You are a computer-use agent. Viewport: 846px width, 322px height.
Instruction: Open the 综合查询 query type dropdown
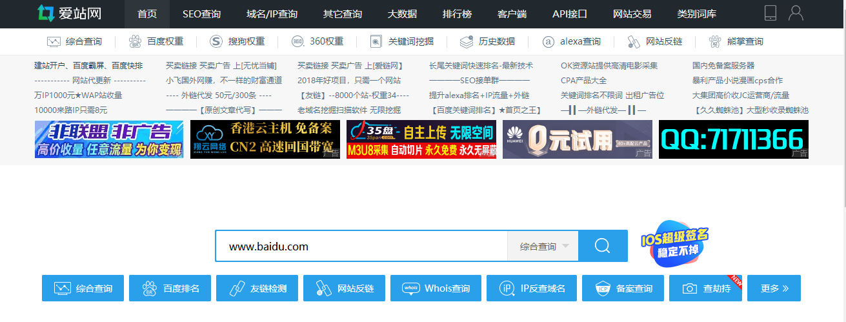pyautogui.click(x=543, y=246)
